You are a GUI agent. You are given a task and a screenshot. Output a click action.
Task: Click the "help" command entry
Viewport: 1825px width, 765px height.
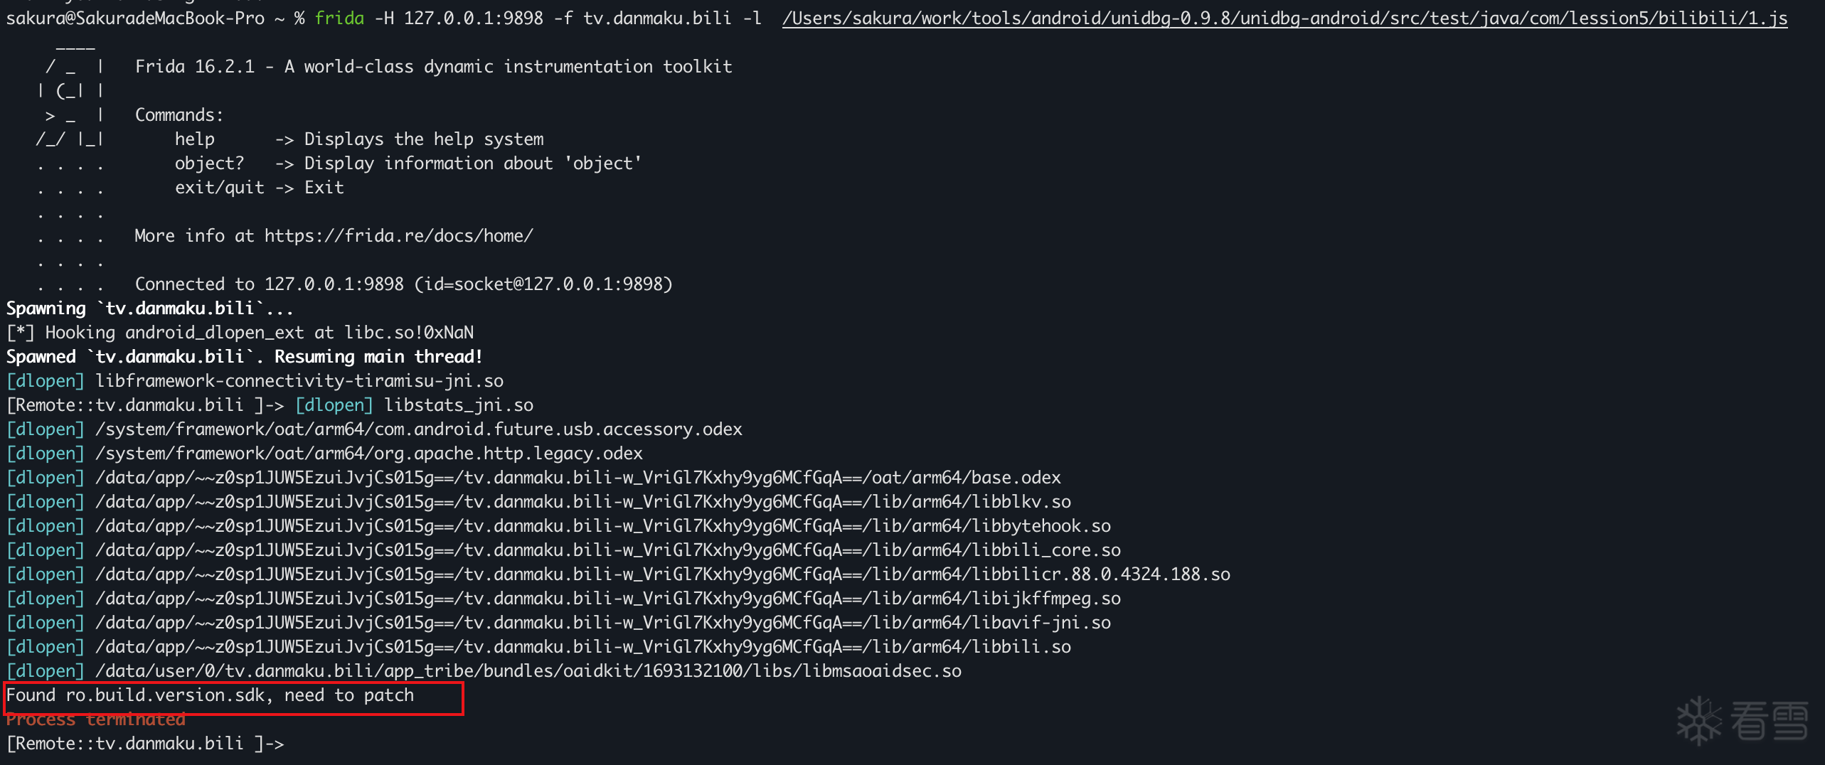point(194,139)
